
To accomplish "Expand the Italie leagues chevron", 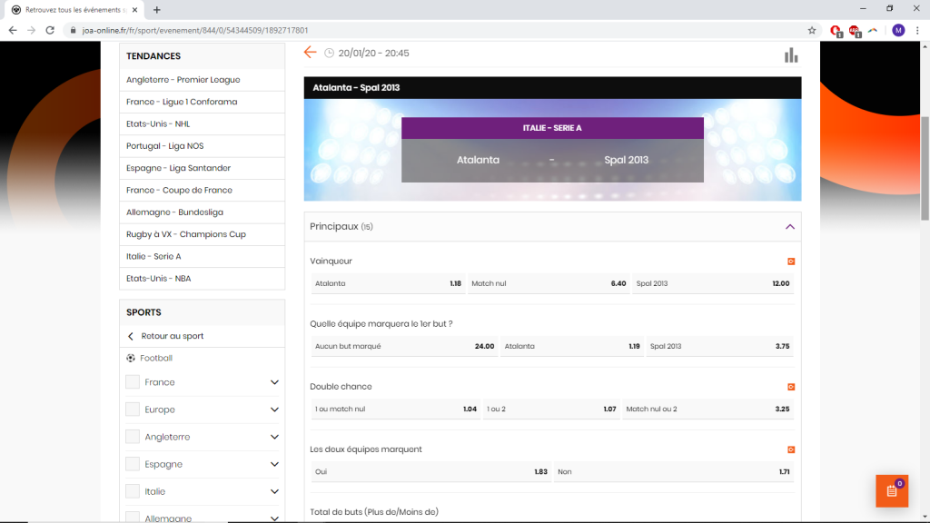I will point(274,491).
